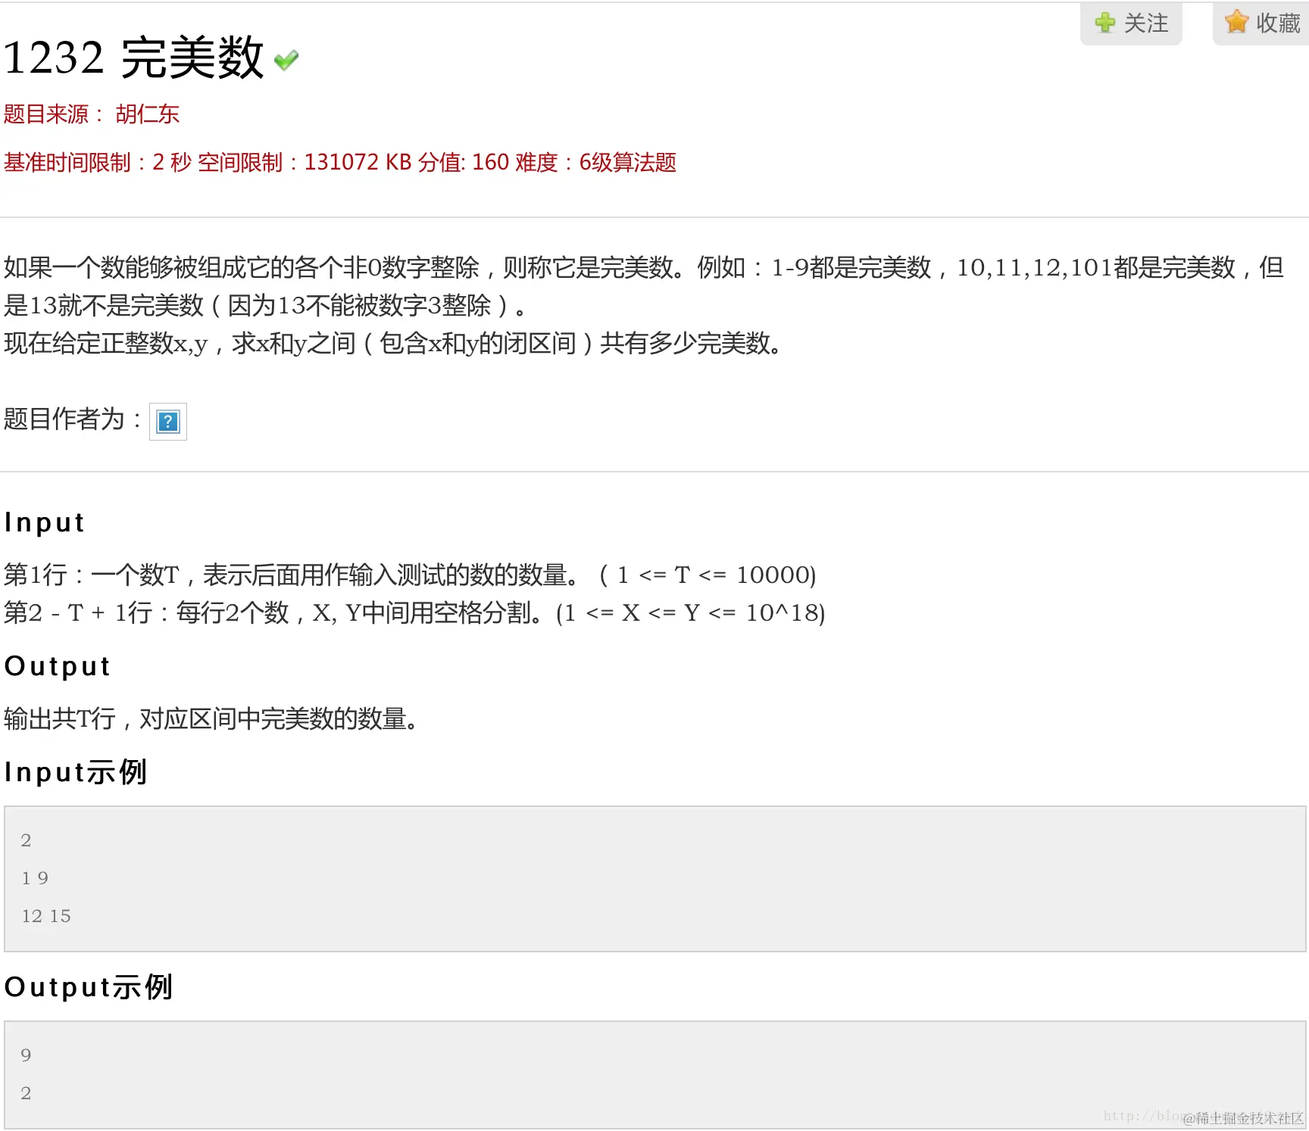The image size is (1309, 1131).
Task: Click the green plus icon on 关注
Action: pyautogui.click(x=1104, y=23)
